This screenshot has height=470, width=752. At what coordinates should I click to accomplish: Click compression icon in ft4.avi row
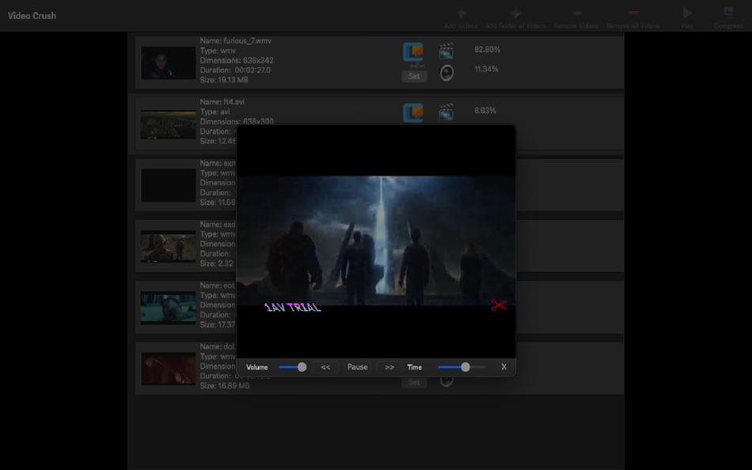pyautogui.click(x=413, y=113)
